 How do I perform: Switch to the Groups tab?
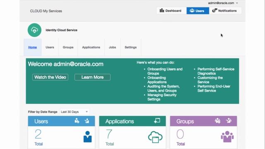(68, 47)
